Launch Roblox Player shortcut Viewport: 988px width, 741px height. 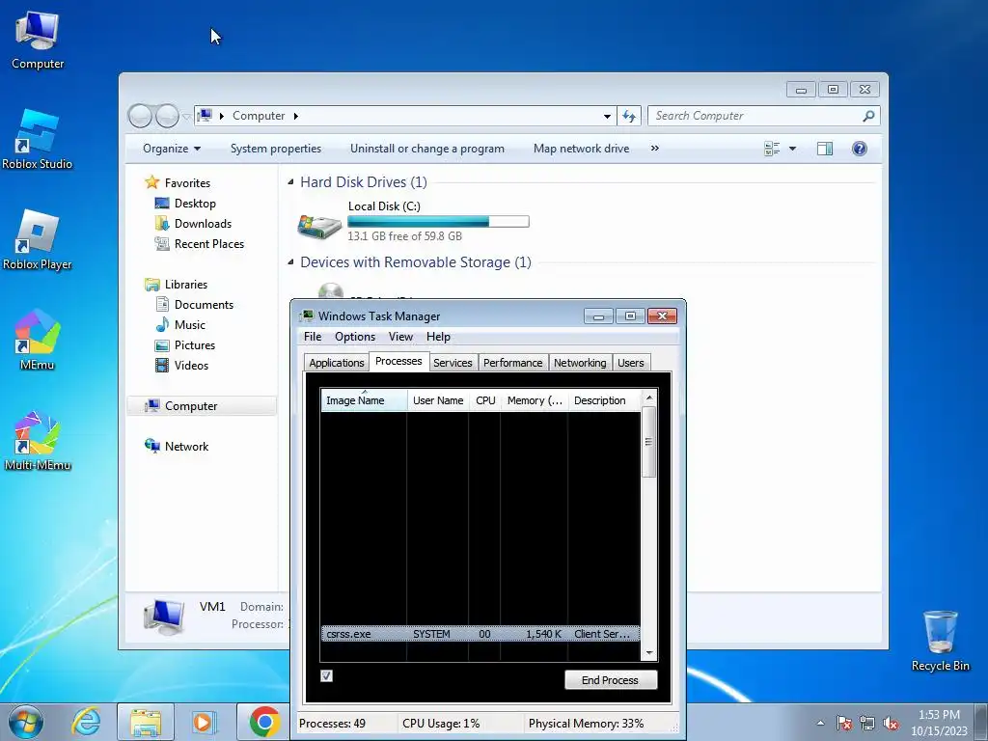38,240
